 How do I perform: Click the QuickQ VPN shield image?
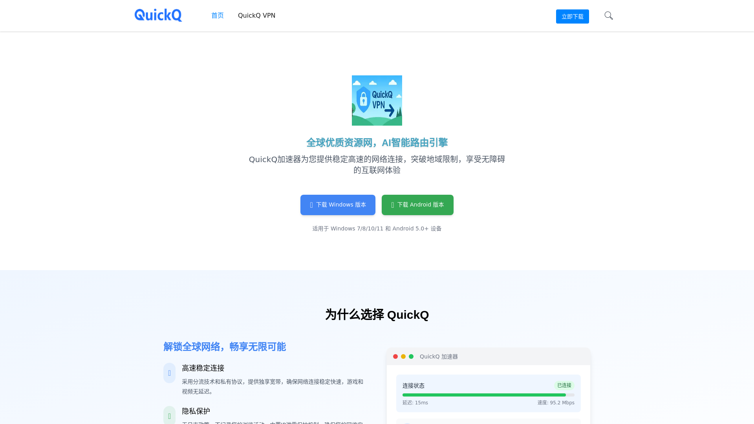pyautogui.click(x=377, y=101)
